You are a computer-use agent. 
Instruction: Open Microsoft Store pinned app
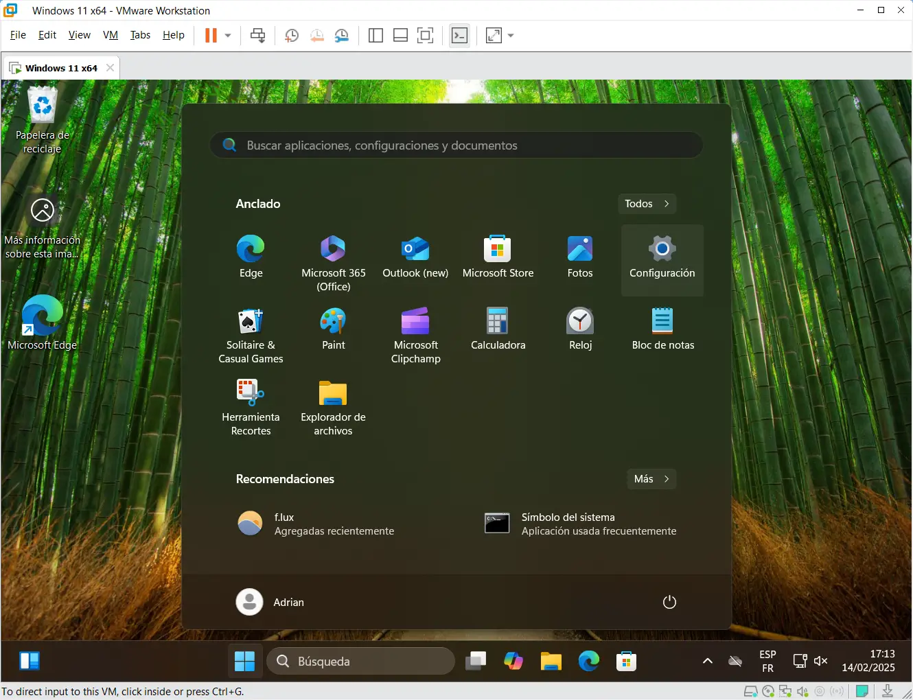coord(498,257)
